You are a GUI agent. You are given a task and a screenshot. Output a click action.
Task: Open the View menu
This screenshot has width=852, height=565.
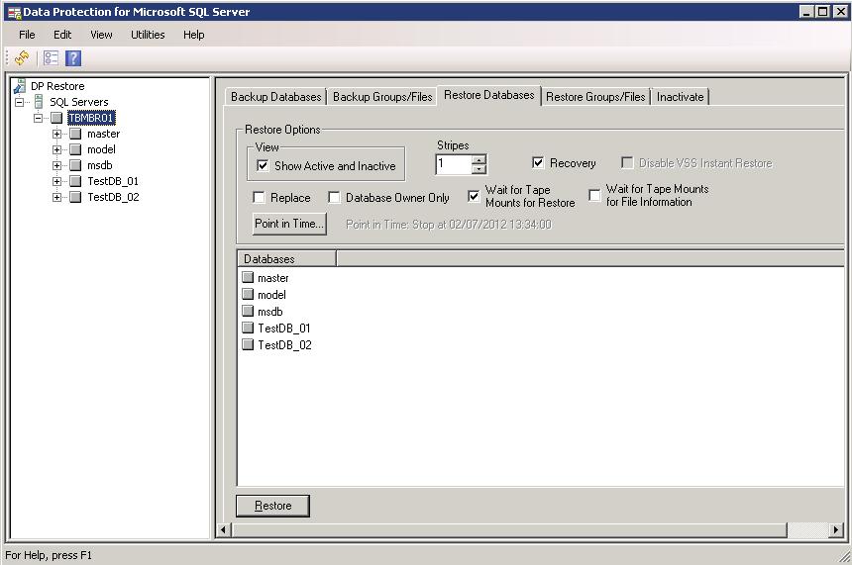pos(102,35)
